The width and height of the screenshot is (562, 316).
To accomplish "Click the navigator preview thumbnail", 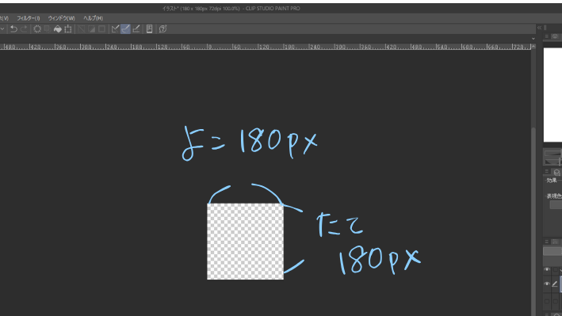I will (x=552, y=95).
